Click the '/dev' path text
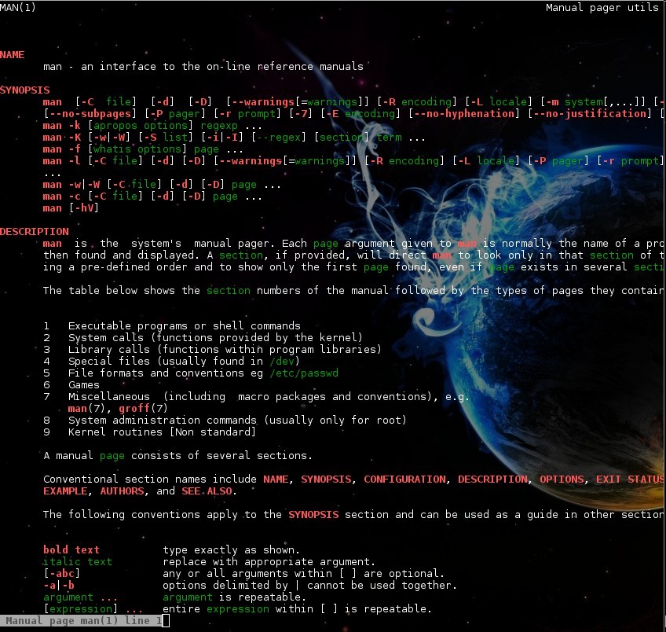The height and width of the screenshot is (632, 666). [x=282, y=362]
